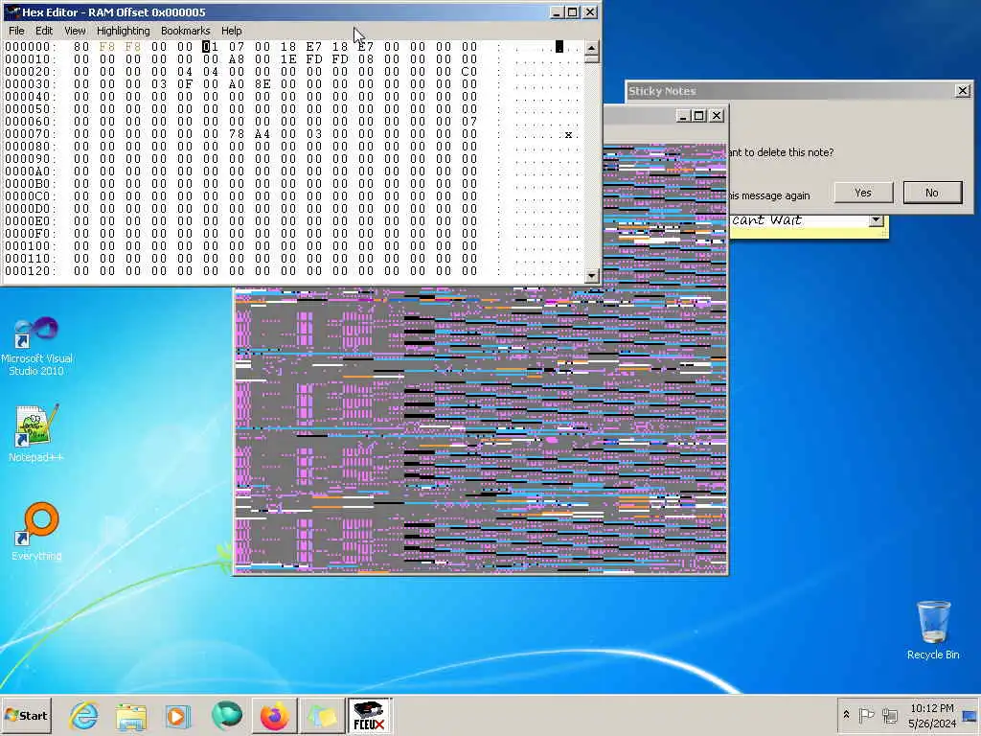The width and height of the screenshot is (981, 736).
Task: Launch Internet Explorer from the taskbar
Action: (84, 715)
